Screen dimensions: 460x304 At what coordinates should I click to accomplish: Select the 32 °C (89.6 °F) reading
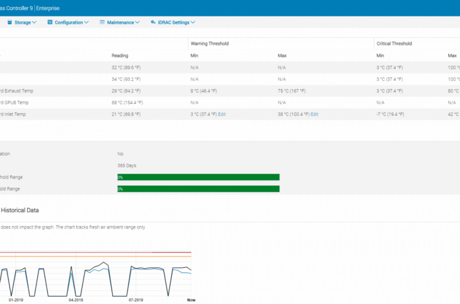126,67
